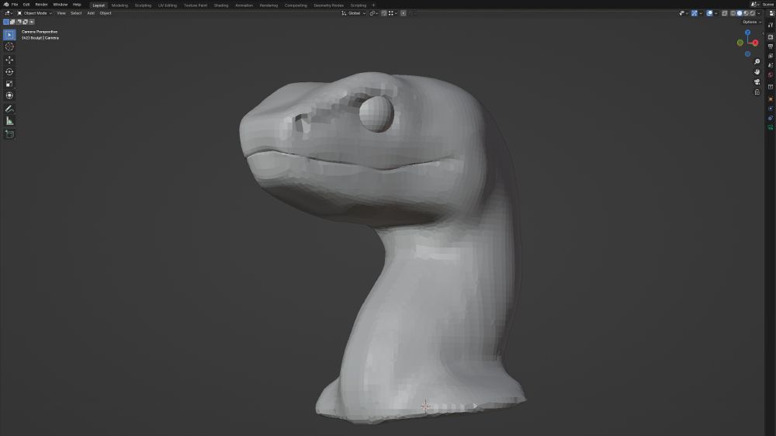The image size is (776, 436).
Task: Toggle the camera view icon
Action: click(757, 81)
